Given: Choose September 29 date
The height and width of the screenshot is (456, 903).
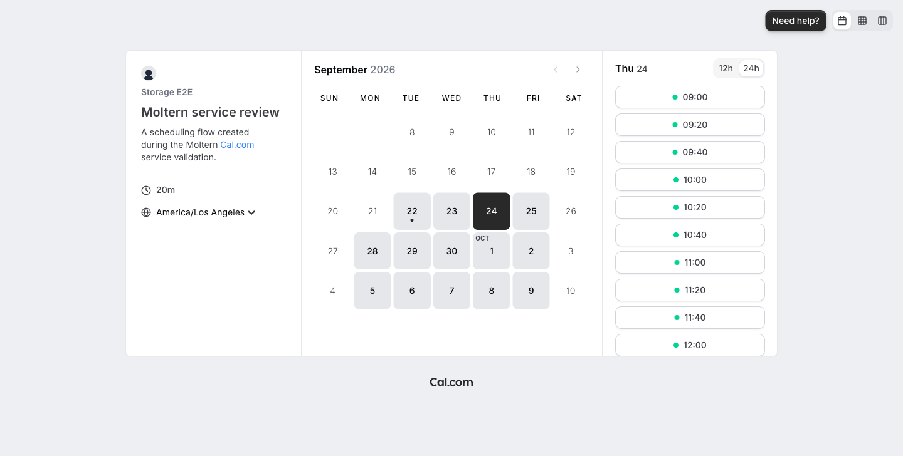Looking at the screenshot, I should click(x=412, y=251).
